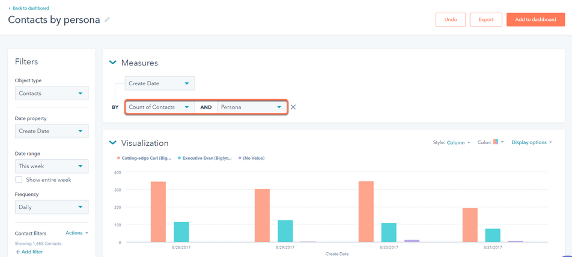Click the Showing 1,658 Contacts text
572x257 pixels.
38,244
